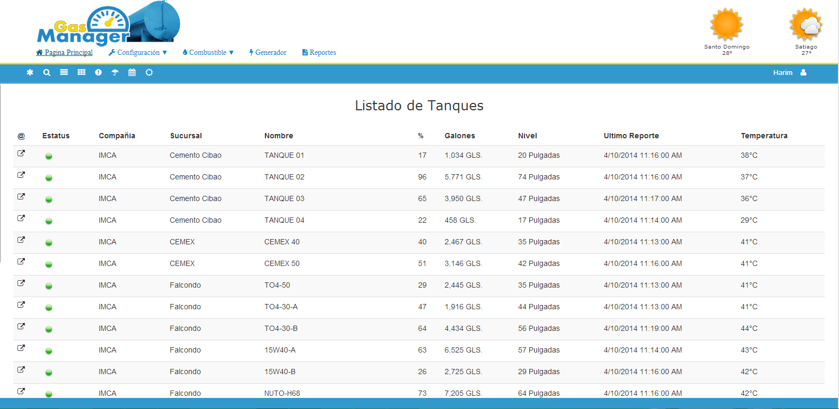839x409 pixels.
Task: Open search with the magnifier icon
Action: click(x=47, y=72)
